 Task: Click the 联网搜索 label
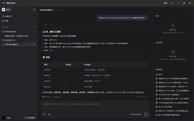pos(159,74)
